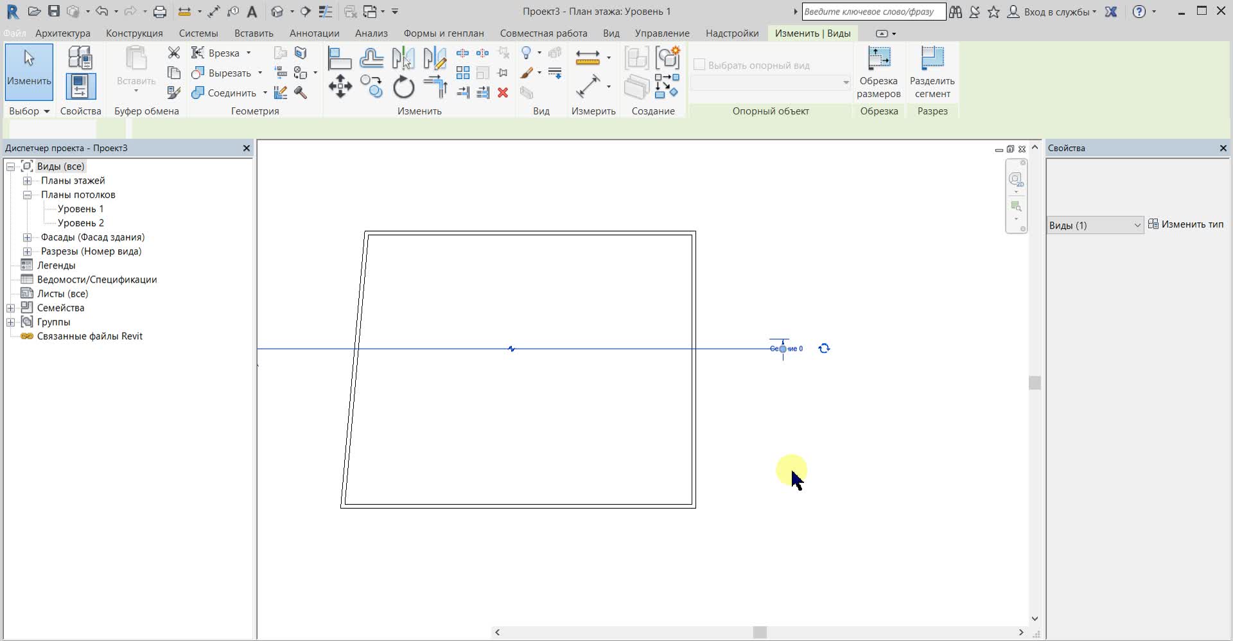1233x641 pixels.
Task: Expand the Планы этажей node
Action: click(x=28, y=180)
